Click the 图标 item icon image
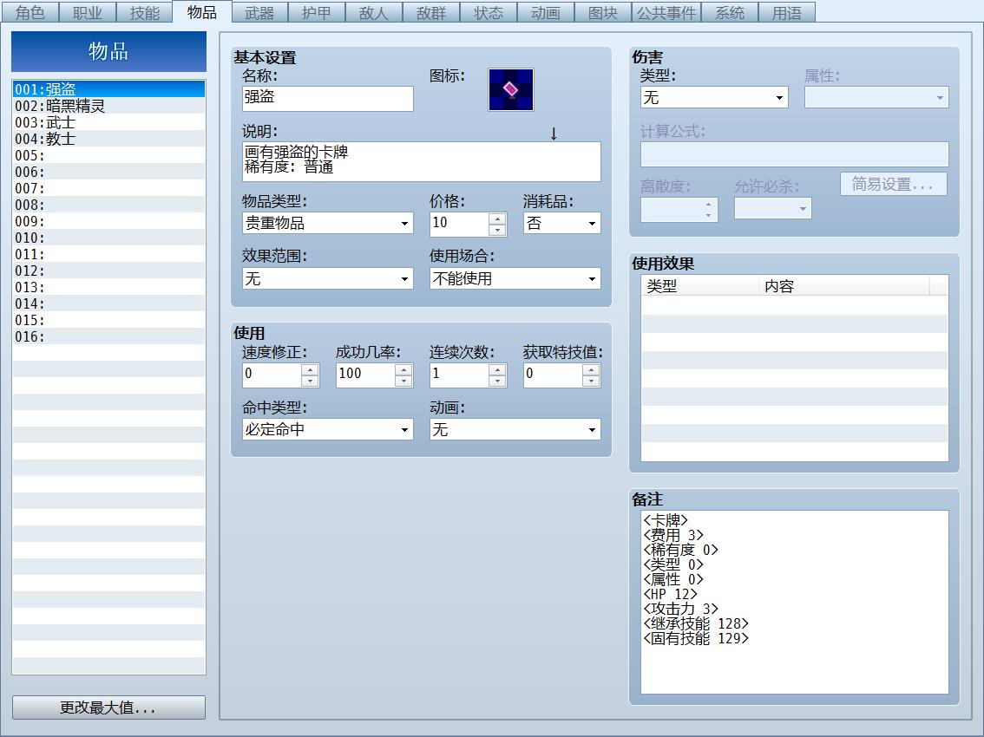The image size is (984, 737). click(x=511, y=89)
